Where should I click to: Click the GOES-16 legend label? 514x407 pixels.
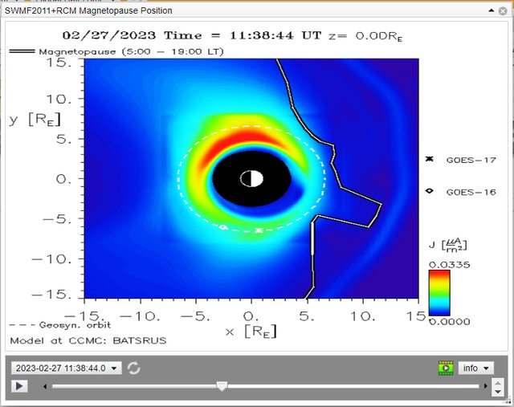pos(471,192)
